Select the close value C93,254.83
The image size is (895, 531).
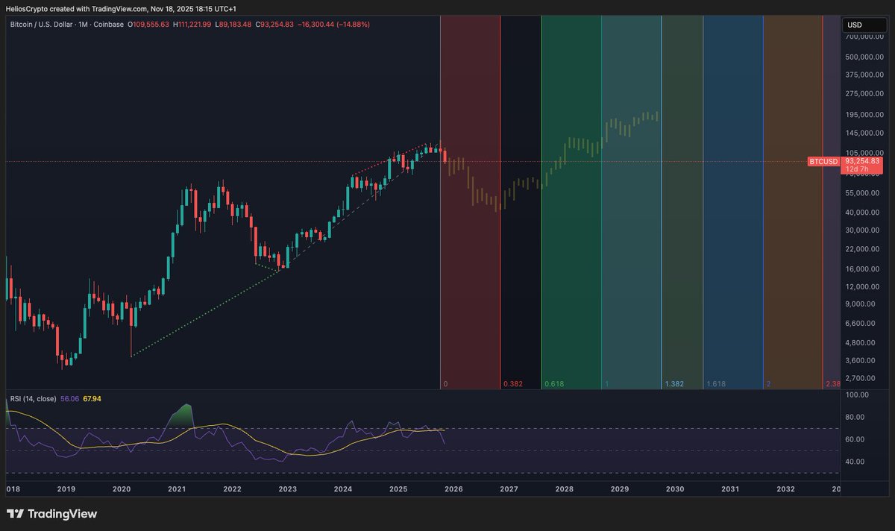pyautogui.click(x=274, y=25)
